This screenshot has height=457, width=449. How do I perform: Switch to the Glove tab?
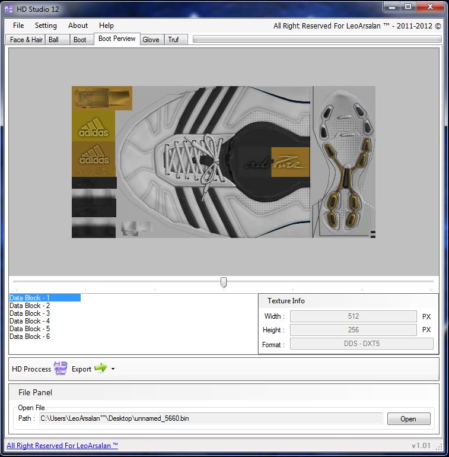151,40
